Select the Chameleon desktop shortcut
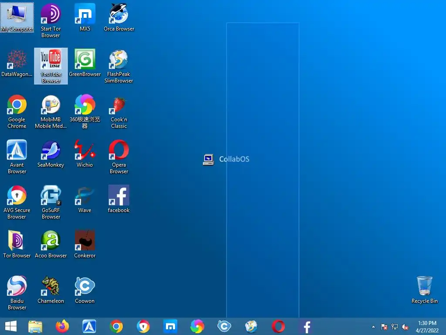Viewport: 446px width, 335px height. pos(51,290)
